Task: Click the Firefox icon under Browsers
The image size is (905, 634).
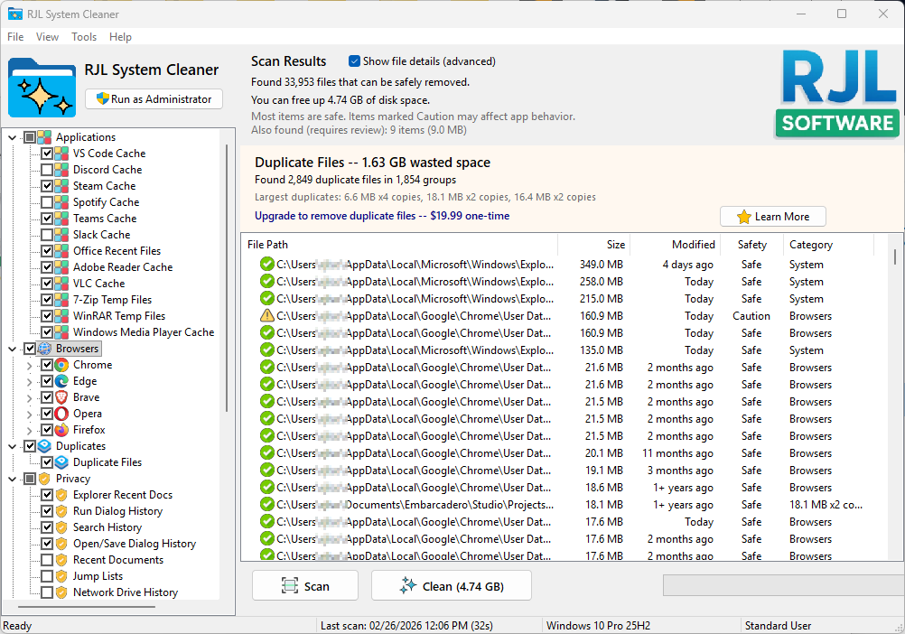Action: pyautogui.click(x=61, y=429)
